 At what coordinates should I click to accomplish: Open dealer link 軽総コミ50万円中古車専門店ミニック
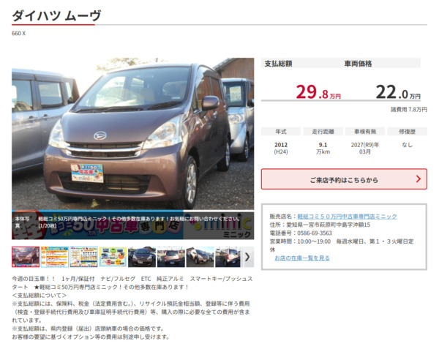click(347, 217)
